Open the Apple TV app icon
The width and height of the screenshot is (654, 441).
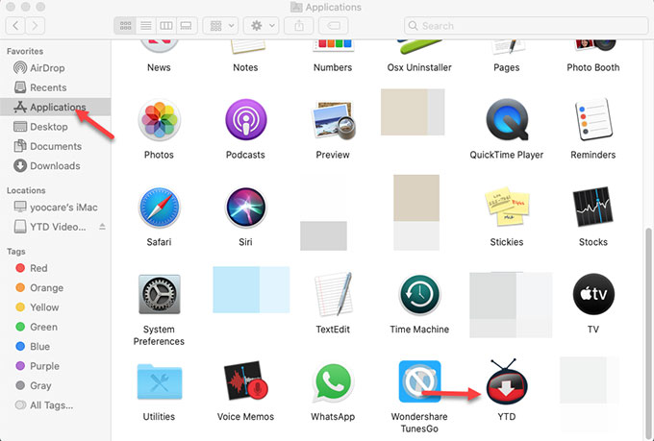pyautogui.click(x=593, y=294)
